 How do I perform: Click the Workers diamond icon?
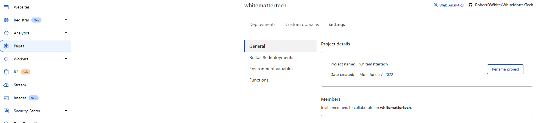tap(6, 59)
